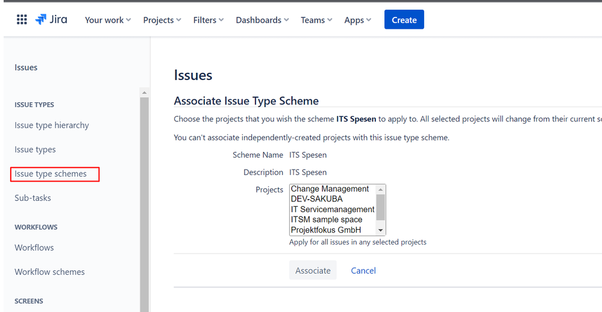Viewport: 602px width, 312px height.
Task: Open the Filters dropdown
Action: (209, 20)
